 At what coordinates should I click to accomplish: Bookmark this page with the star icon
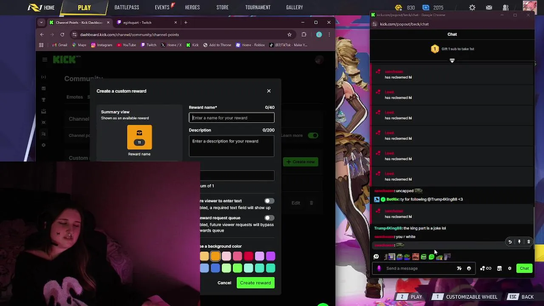289,35
